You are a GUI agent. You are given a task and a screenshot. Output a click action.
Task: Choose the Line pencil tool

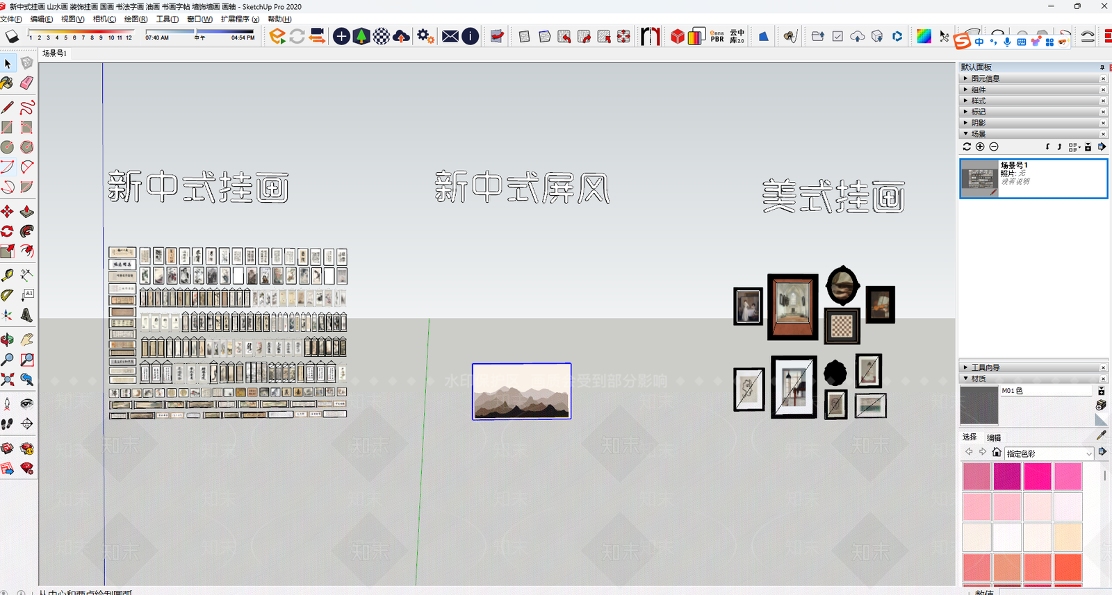point(8,108)
